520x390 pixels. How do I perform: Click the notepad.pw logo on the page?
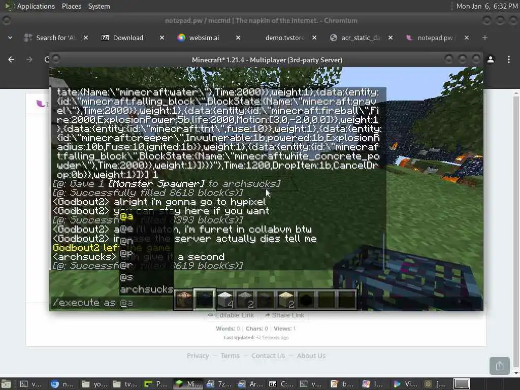click(41, 104)
